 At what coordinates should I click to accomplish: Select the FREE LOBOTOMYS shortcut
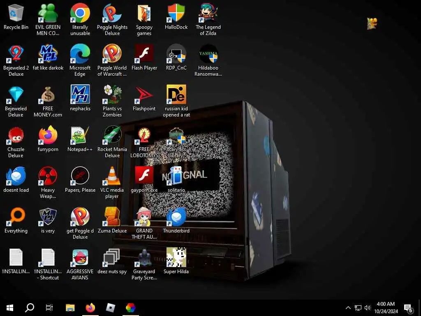(144, 135)
